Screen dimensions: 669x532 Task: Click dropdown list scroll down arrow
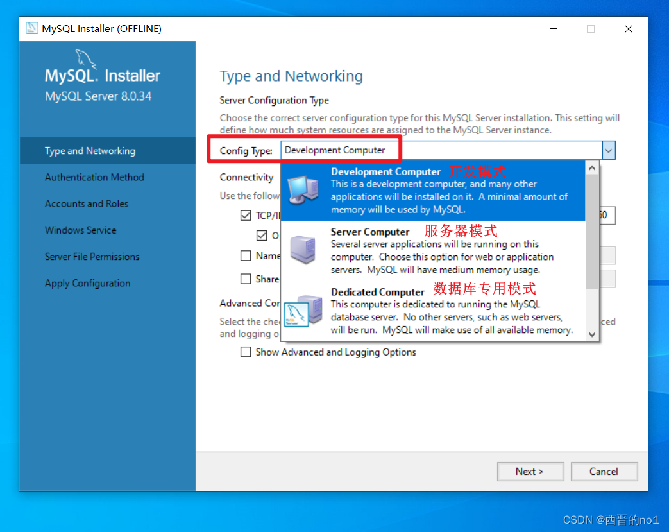point(592,334)
